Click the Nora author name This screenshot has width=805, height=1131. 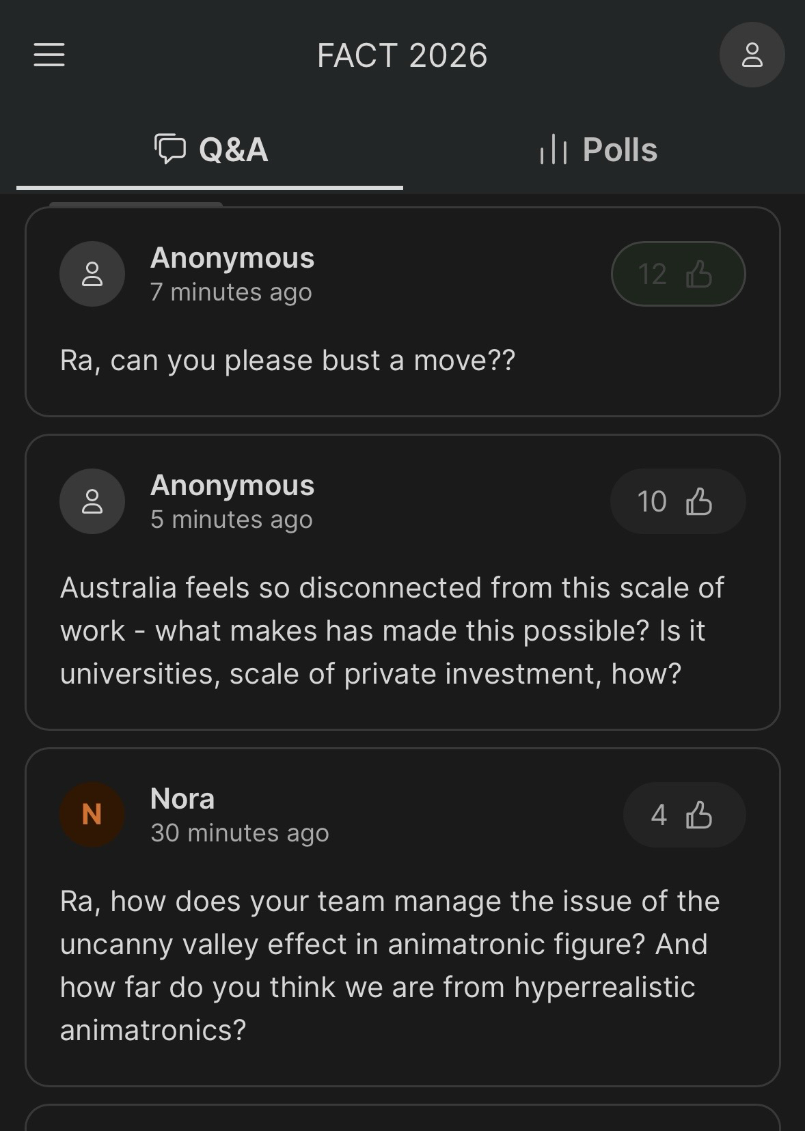point(182,798)
